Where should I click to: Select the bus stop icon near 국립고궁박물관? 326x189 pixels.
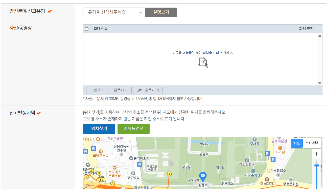pyautogui.click(x=140, y=164)
